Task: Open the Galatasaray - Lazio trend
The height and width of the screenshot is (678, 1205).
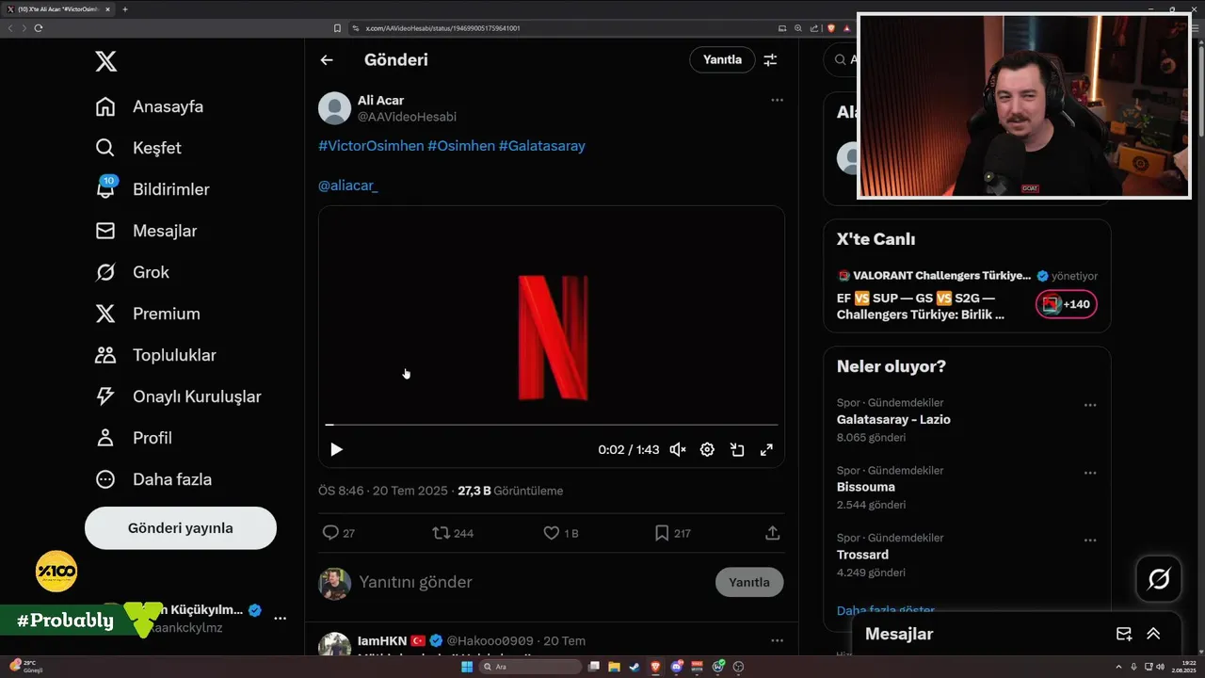Action: 893,419
